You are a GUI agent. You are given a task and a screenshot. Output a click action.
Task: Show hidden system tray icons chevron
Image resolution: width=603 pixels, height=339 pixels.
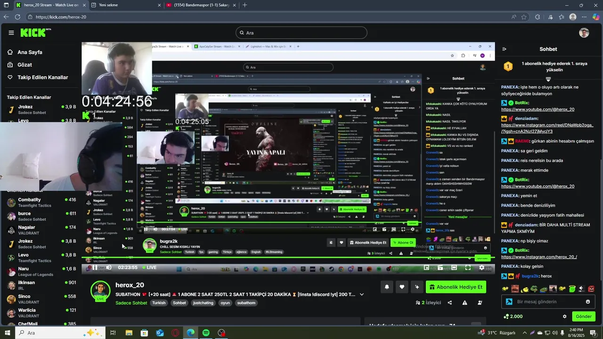(x=525, y=333)
